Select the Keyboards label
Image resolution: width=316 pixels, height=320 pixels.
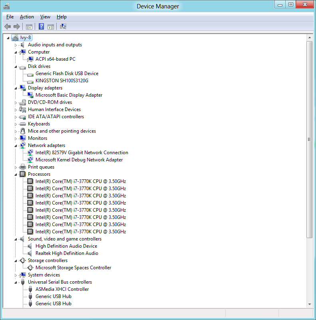[39, 124]
